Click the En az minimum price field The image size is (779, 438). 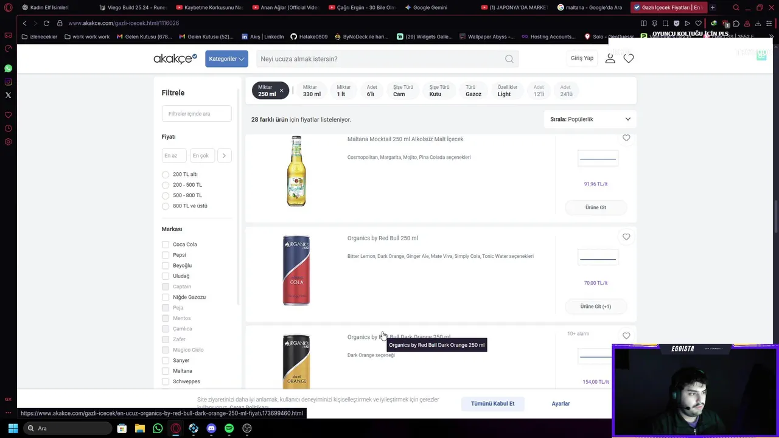174,156
